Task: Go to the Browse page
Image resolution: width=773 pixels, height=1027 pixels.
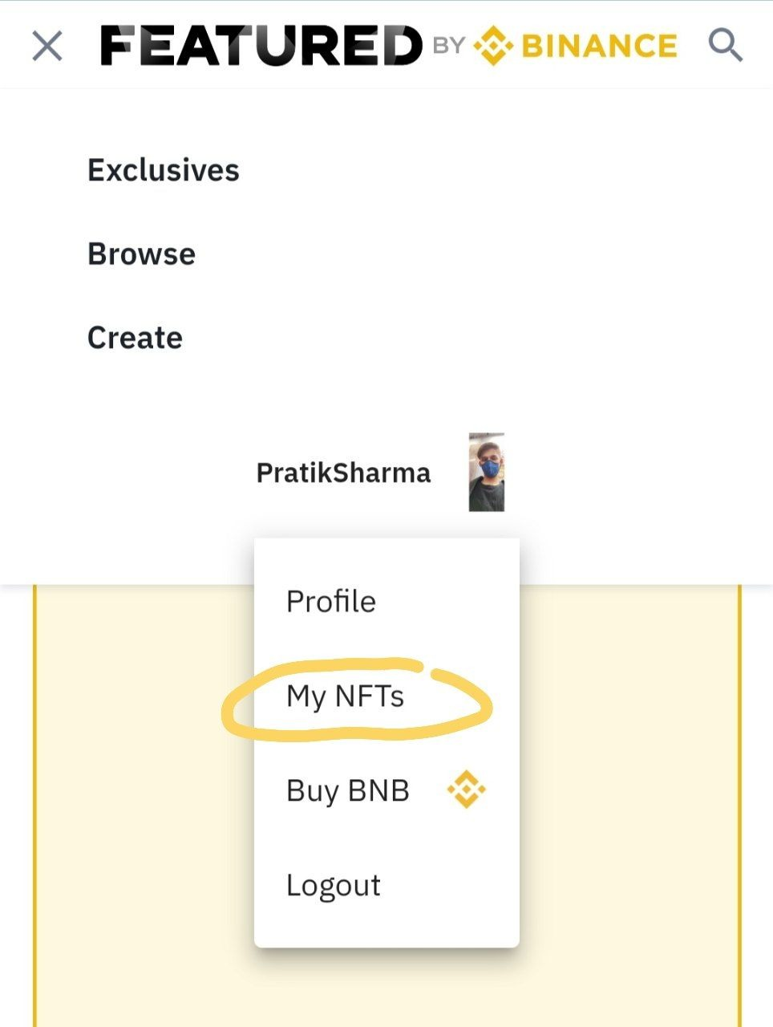Action: [141, 254]
